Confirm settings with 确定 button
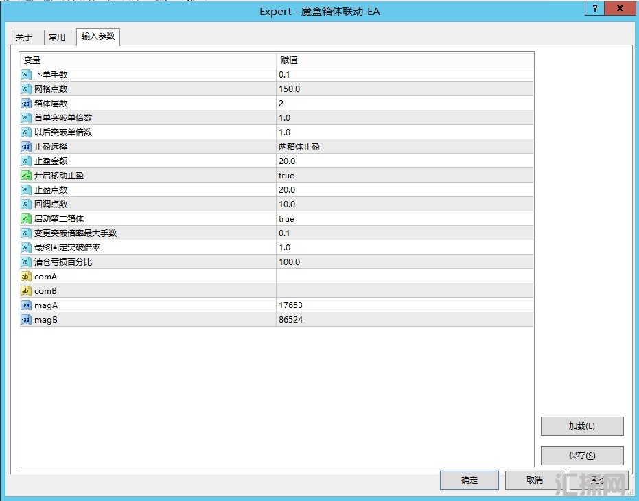 469,480
